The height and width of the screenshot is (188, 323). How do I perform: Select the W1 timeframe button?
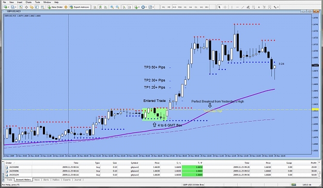pos(201,7)
